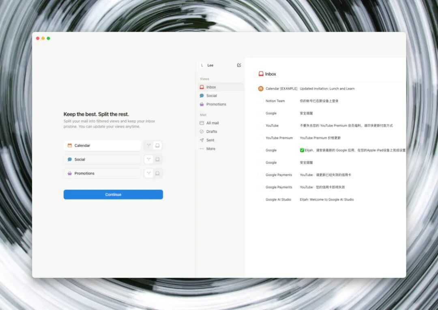Enable split view for Calendar

[x=148, y=145]
